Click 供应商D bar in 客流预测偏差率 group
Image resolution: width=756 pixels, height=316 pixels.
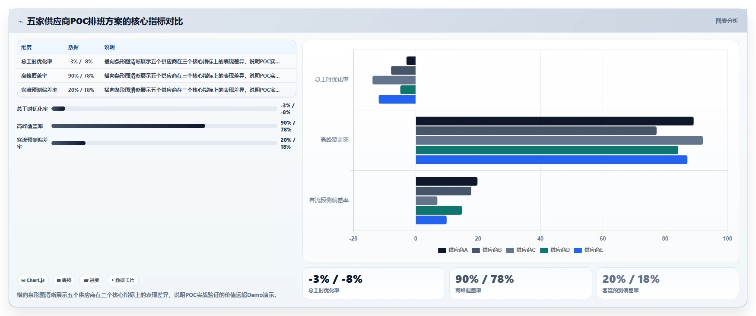click(x=439, y=210)
